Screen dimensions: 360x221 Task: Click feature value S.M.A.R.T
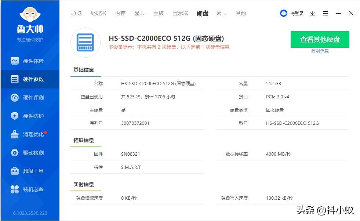(x=131, y=167)
